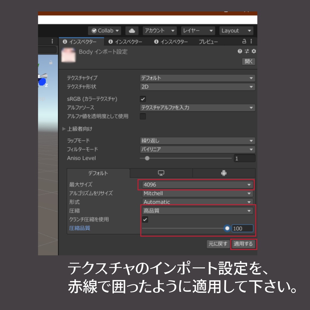The image size is (310, 310).
Task: Switch to the プレビュー tab
Action: pos(208,42)
